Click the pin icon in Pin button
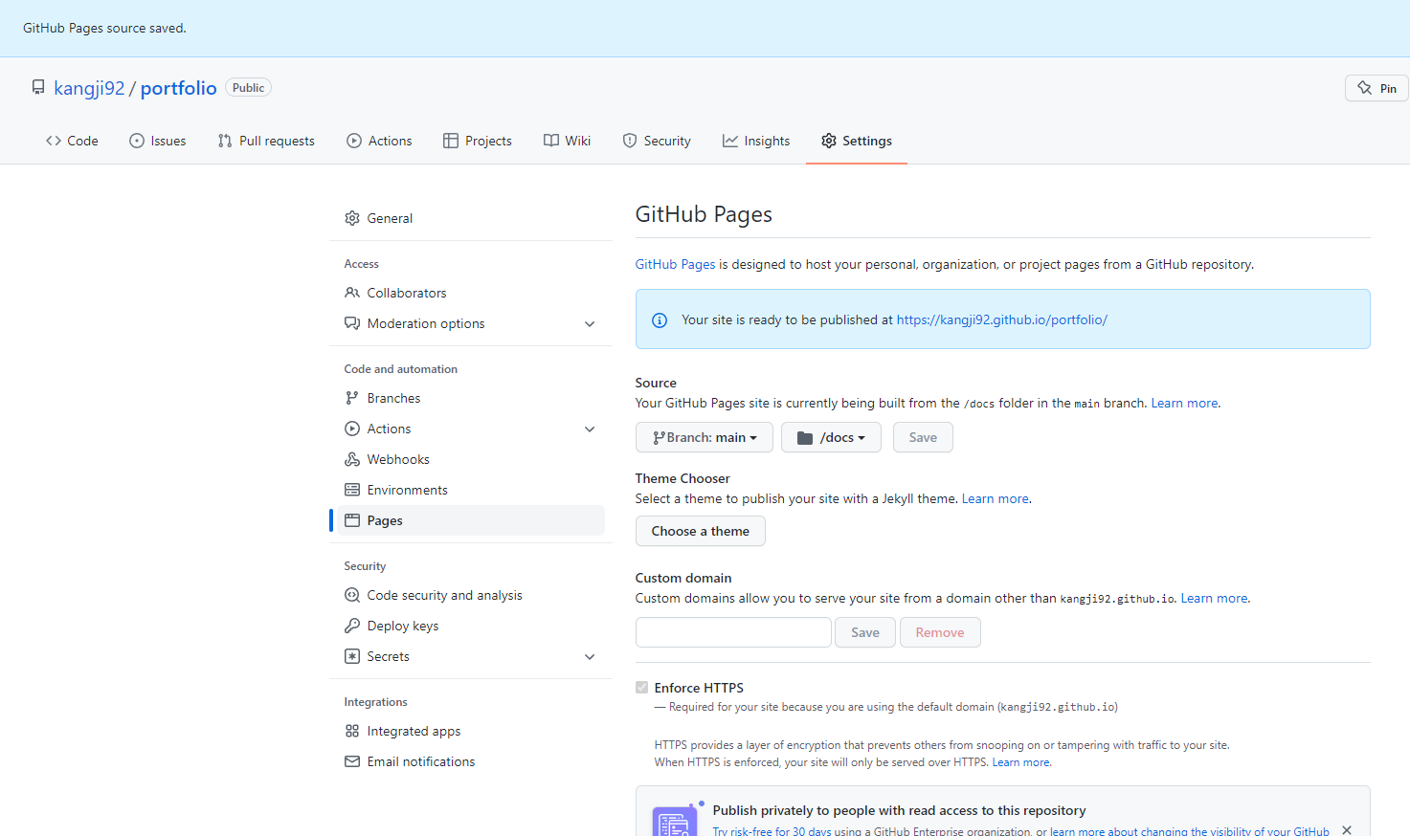The height and width of the screenshot is (836, 1410). 1365,88
